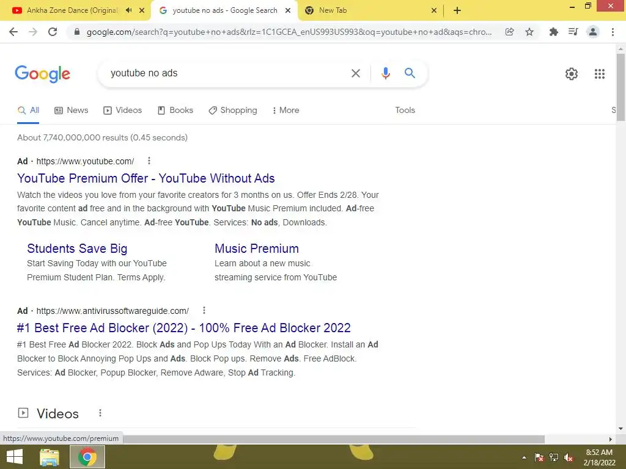
Task: Mute the Ankha Zone Dance tab audio
Action: pyautogui.click(x=128, y=10)
